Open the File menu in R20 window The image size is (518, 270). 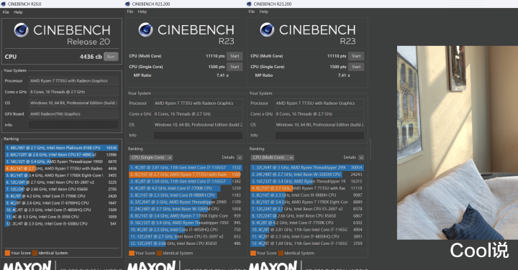6,12
